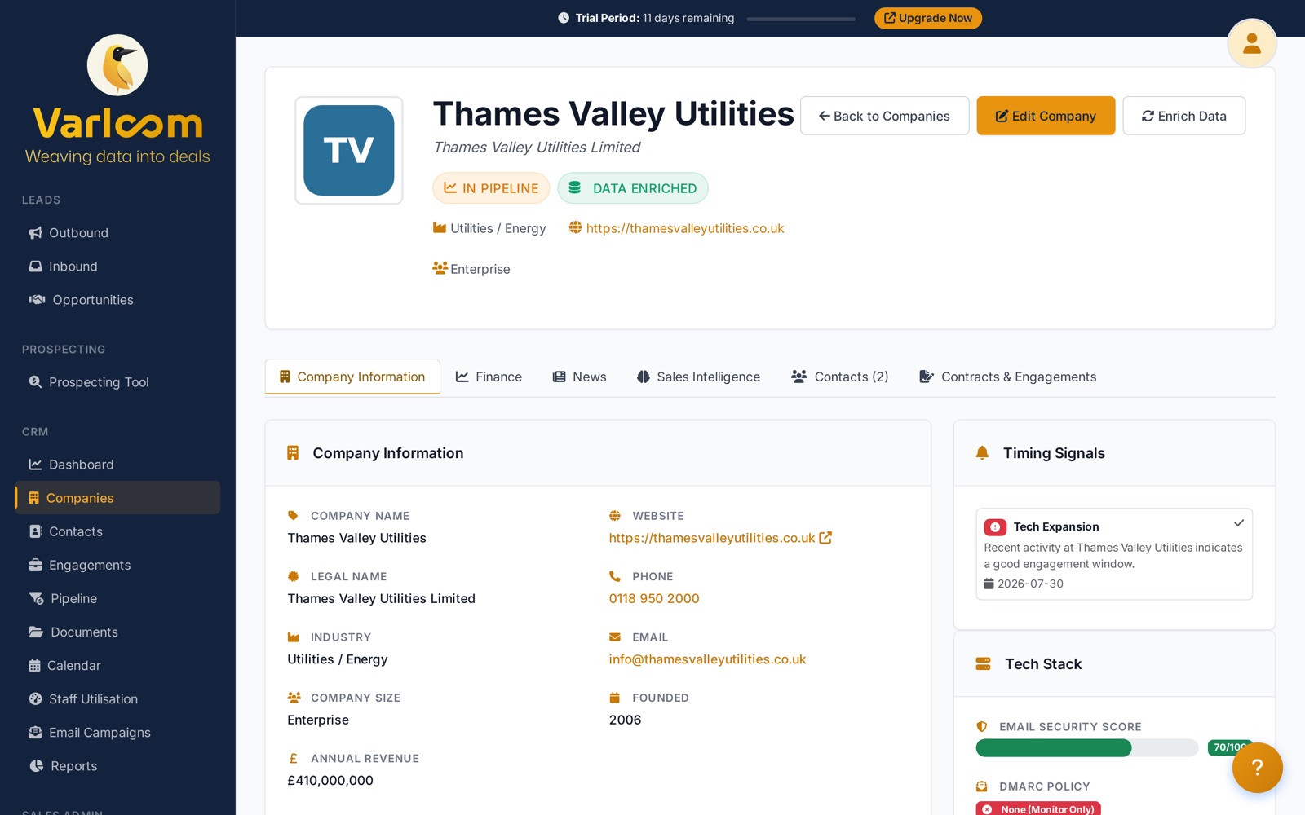Click the Edit Company button
1305x815 pixels.
click(1046, 116)
